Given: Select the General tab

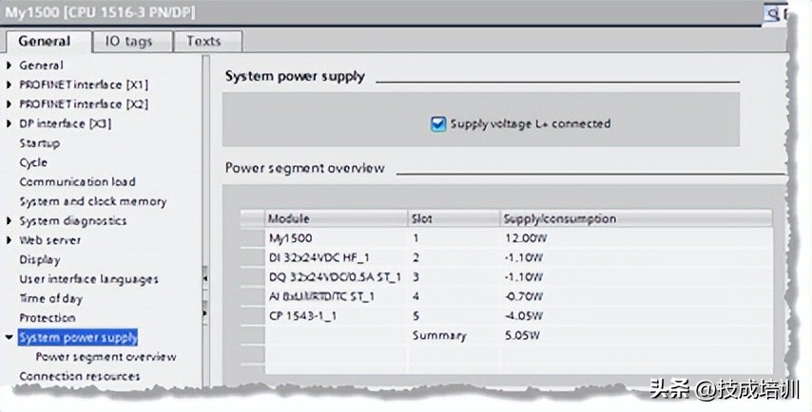Looking at the screenshot, I should point(45,41).
